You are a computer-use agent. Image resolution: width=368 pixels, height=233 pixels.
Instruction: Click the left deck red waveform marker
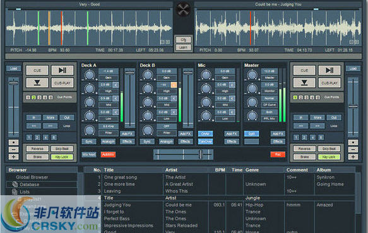coord(61,28)
